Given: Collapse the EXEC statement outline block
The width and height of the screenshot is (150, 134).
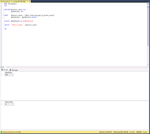Looking at the screenshot, I should pos(4,15).
